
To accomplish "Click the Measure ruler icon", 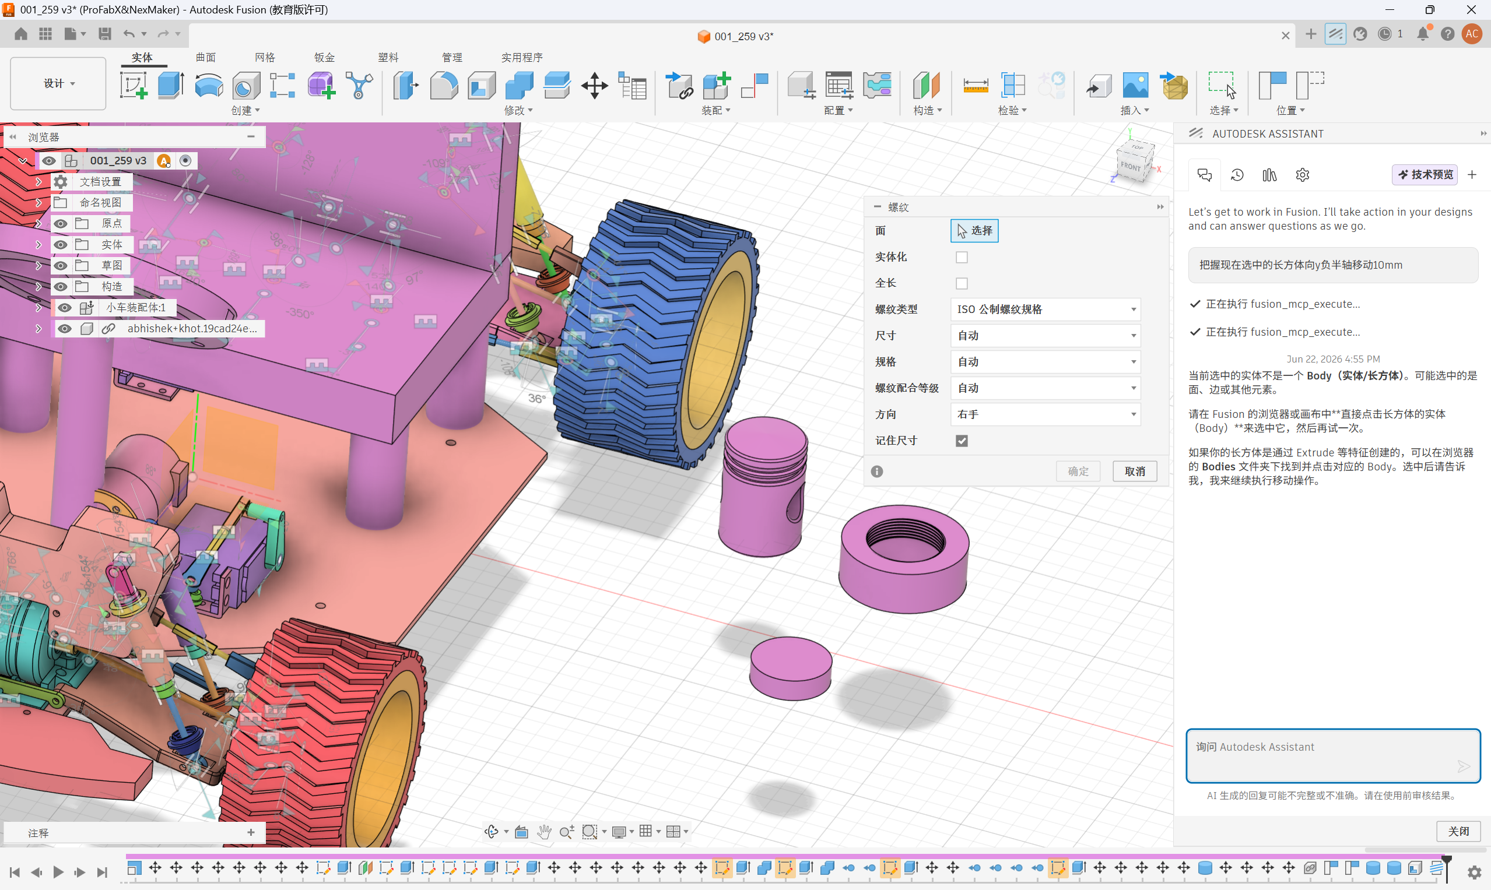I will coord(976,85).
